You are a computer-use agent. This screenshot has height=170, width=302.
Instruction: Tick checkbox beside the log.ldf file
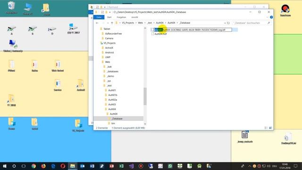[x=152, y=30]
